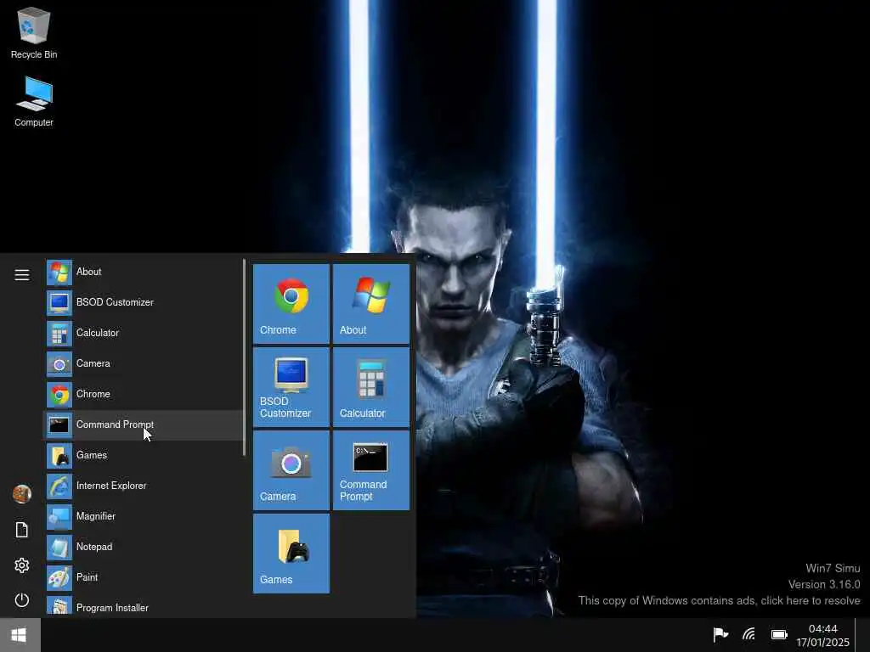This screenshot has height=652, width=870.
Task: Expand the hamburger menu in Start
Action: point(21,275)
